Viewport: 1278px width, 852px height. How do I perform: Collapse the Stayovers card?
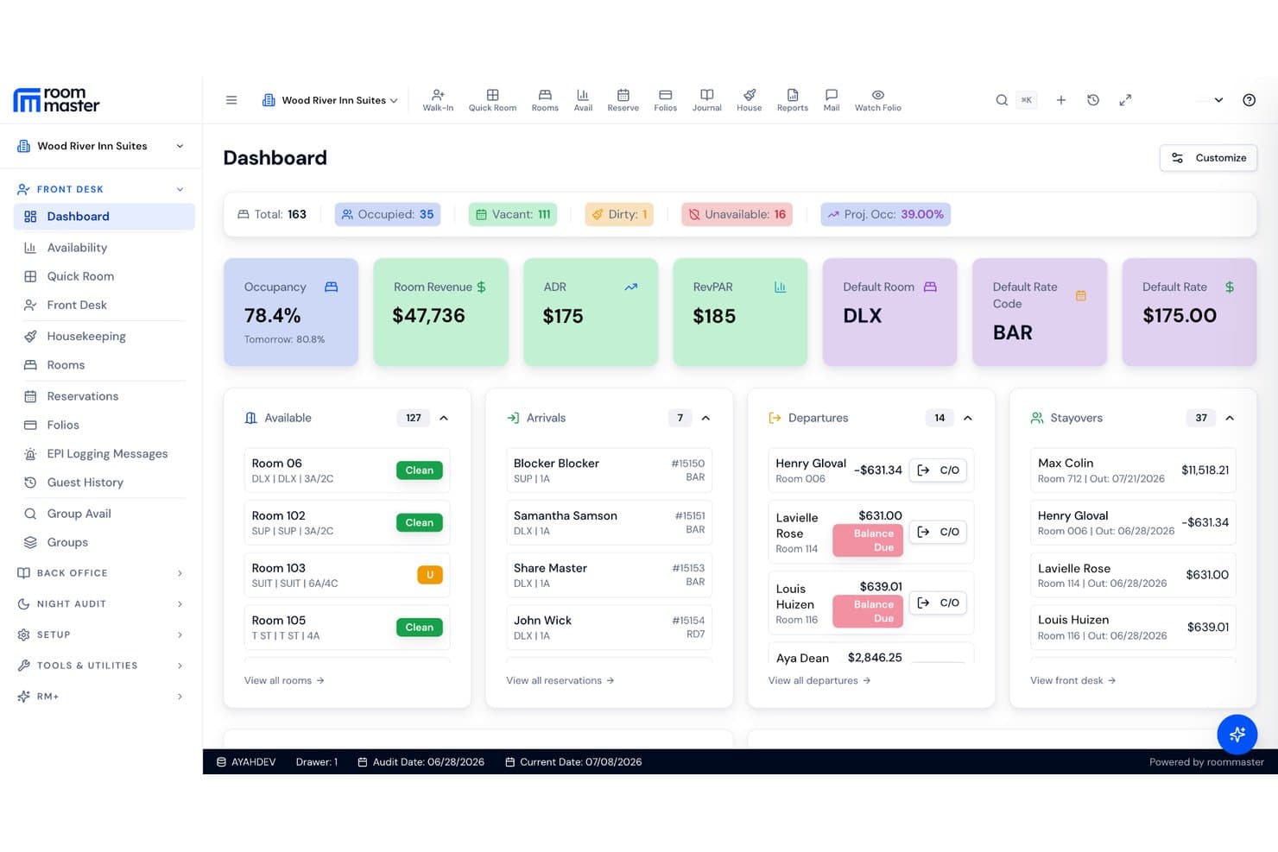point(1230,418)
